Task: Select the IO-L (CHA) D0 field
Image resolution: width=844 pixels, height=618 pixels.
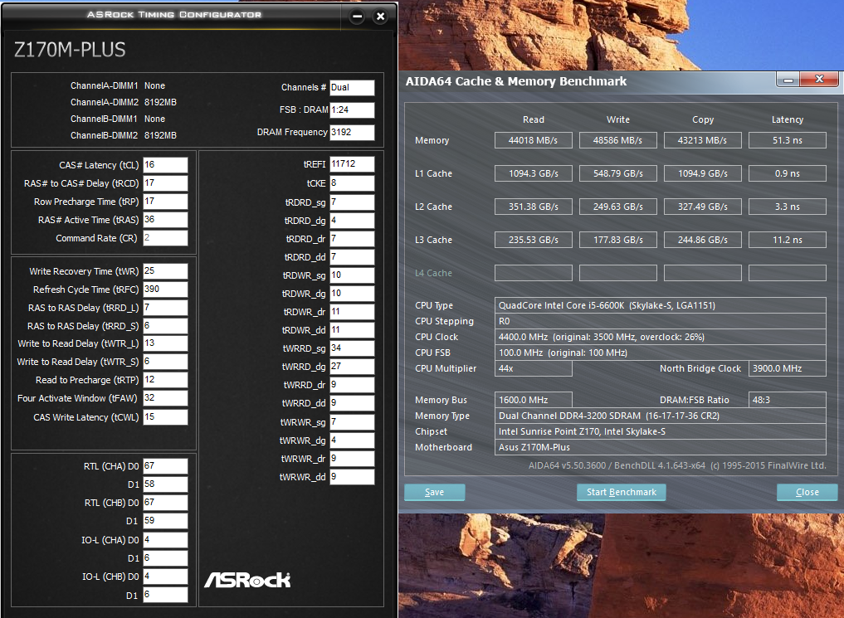Action: [165, 540]
